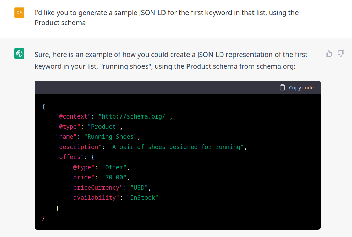Screen dimensions: 352x237
Task: Click the "InStock" availability value
Action: [142, 198]
